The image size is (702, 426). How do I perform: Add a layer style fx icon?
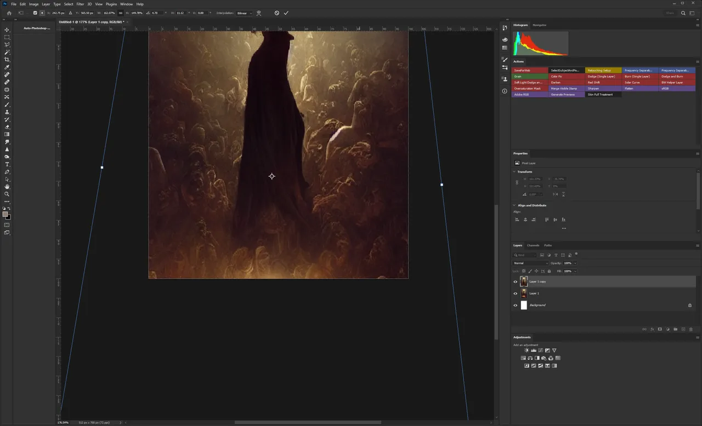pos(652,329)
